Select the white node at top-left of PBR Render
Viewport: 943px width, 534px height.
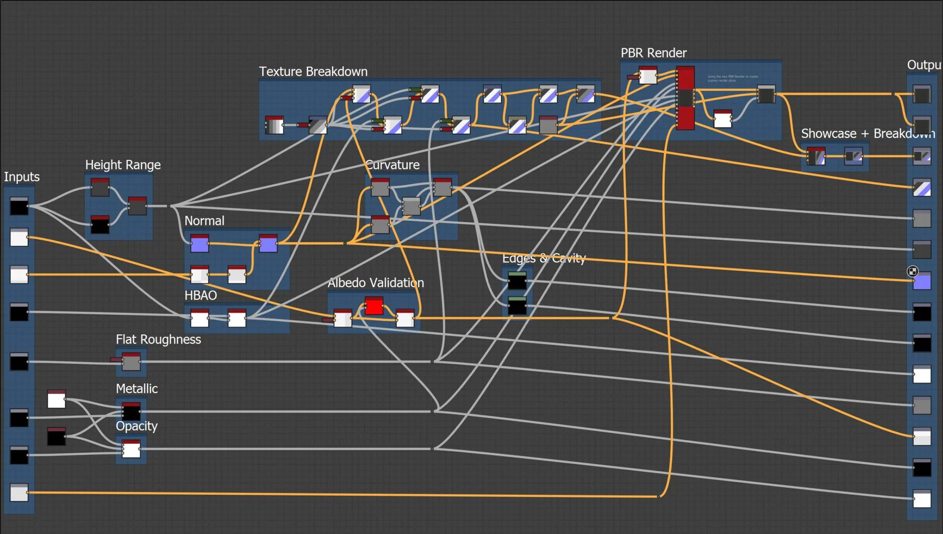(x=648, y=75)
